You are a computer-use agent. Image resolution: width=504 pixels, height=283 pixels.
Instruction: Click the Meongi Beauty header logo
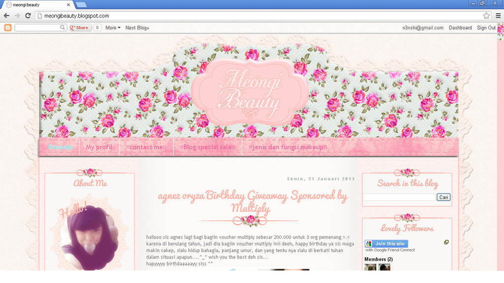coord(250,93)
